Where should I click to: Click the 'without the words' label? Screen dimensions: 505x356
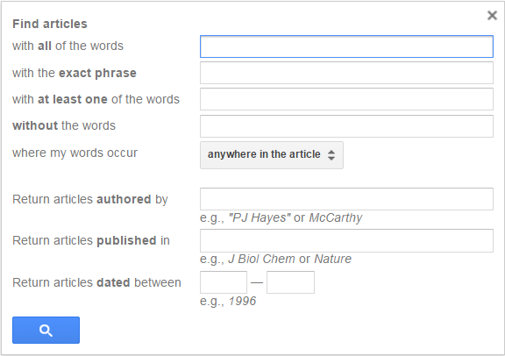click(64, 125)
